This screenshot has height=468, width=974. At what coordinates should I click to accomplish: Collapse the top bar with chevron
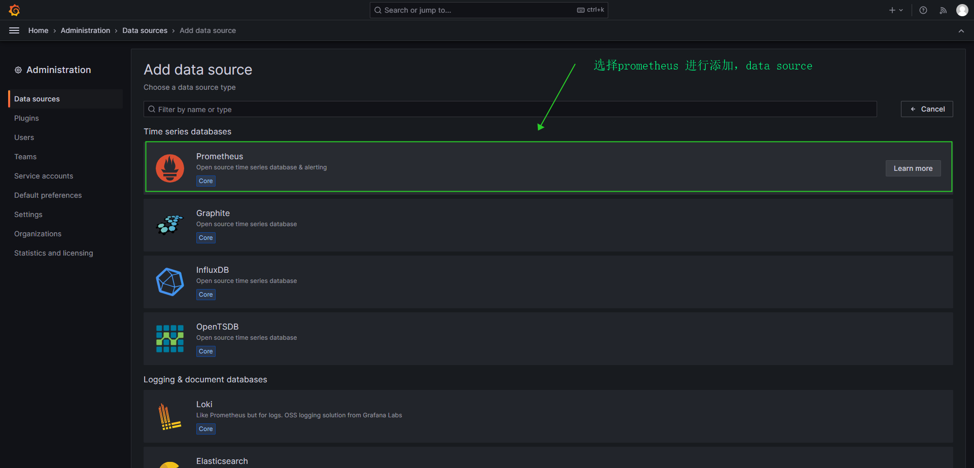961,31
